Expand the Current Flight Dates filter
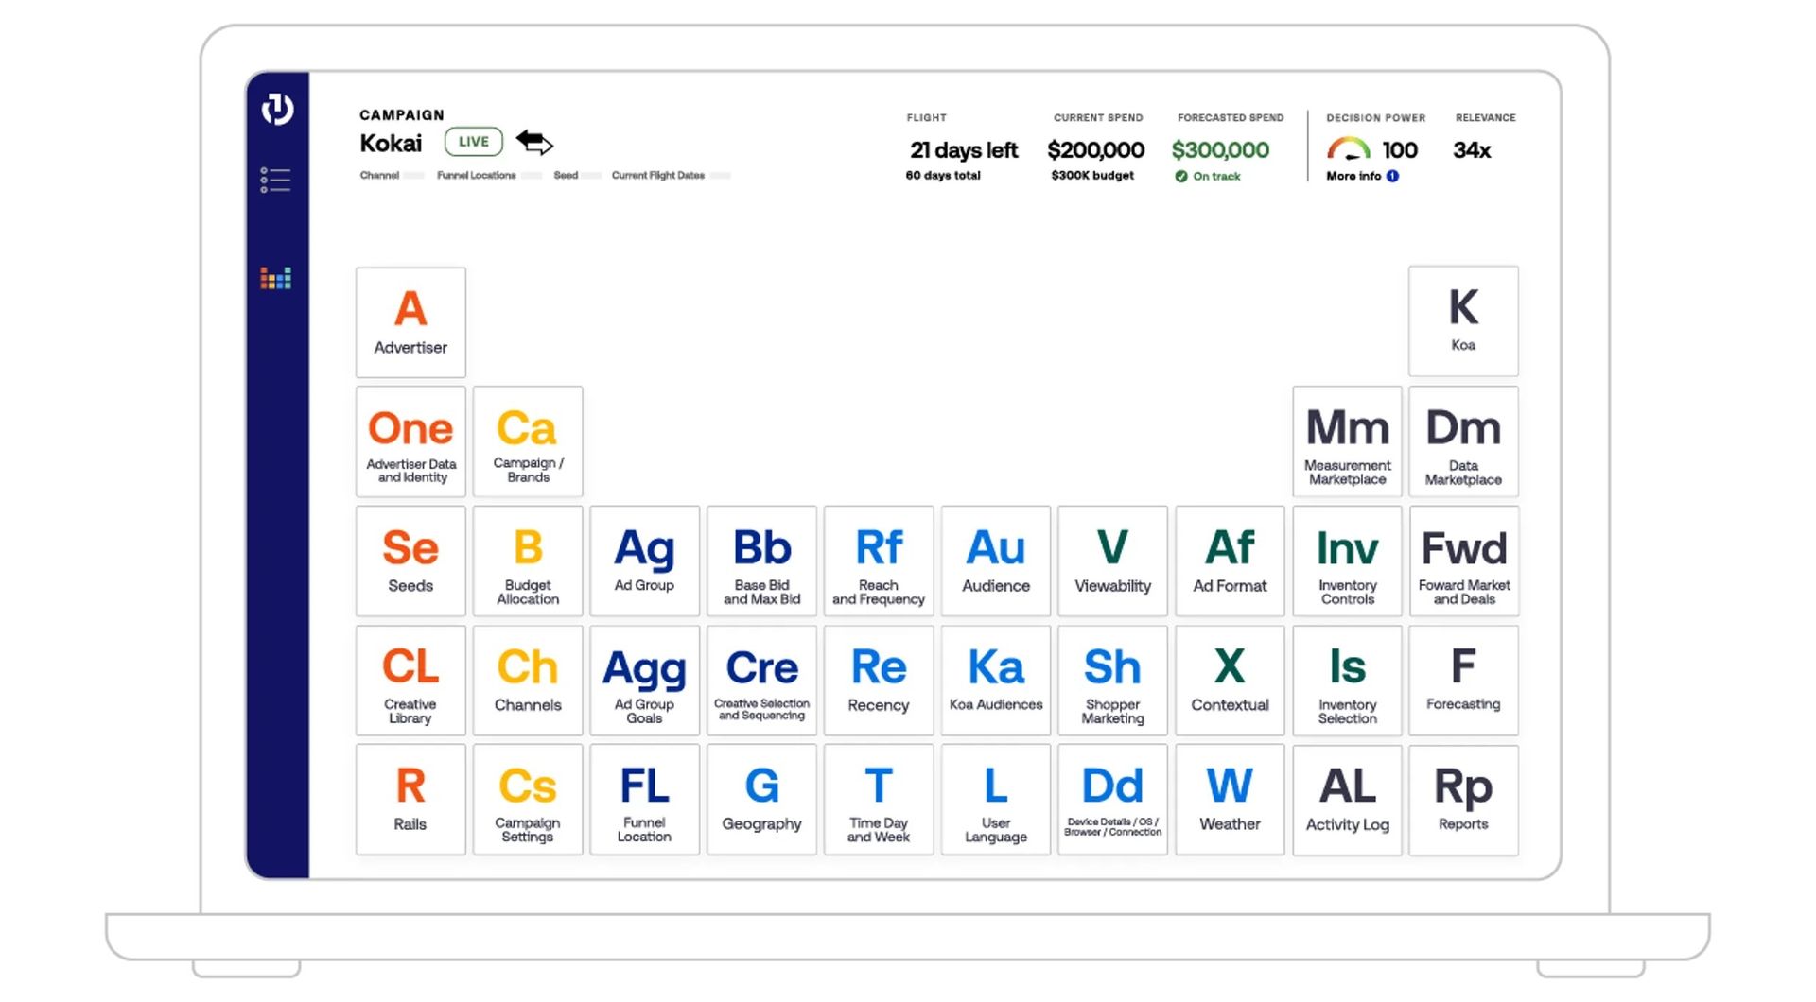Image resolution: width=1816 pixels, height=1002 pixels. pos(658,176)
